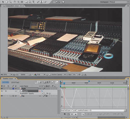
Task: Click the current time 00006 display
Action: pos(5,82)
